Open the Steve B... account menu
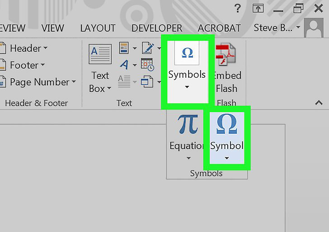This screenshot has width=329, height=232. [277, 28]
